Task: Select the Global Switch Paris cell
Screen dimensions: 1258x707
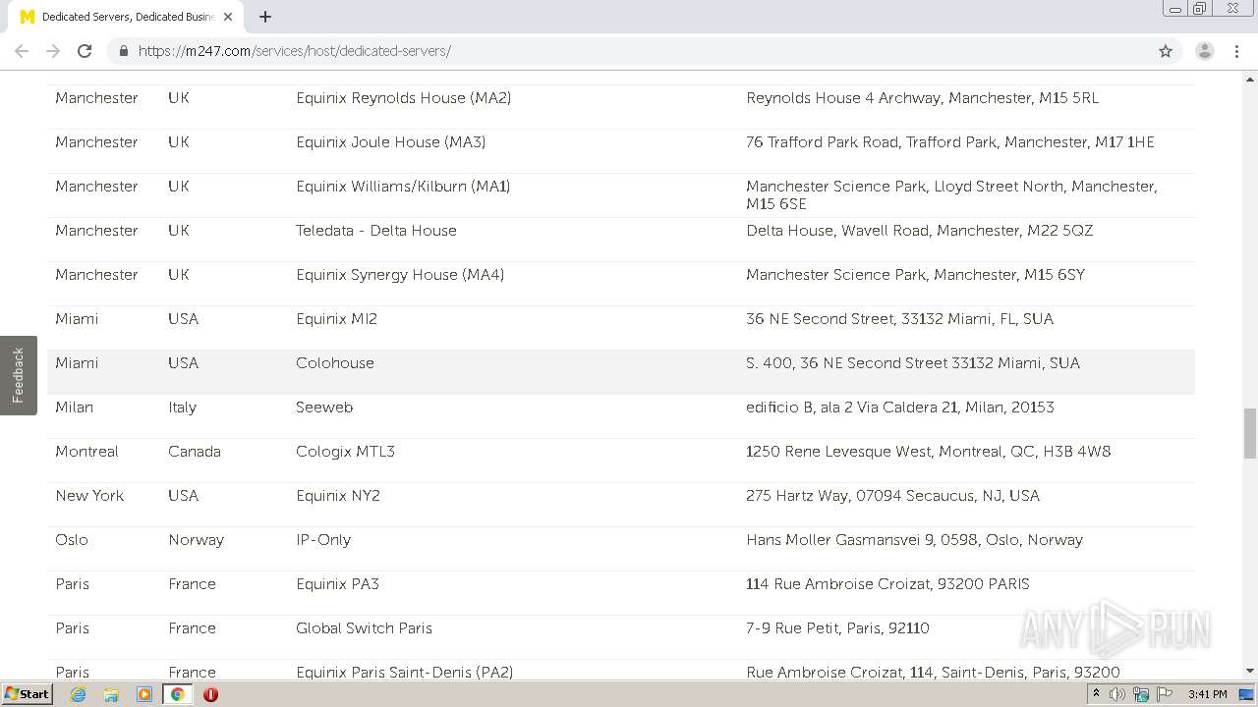Action: click(x=364, y=628)
